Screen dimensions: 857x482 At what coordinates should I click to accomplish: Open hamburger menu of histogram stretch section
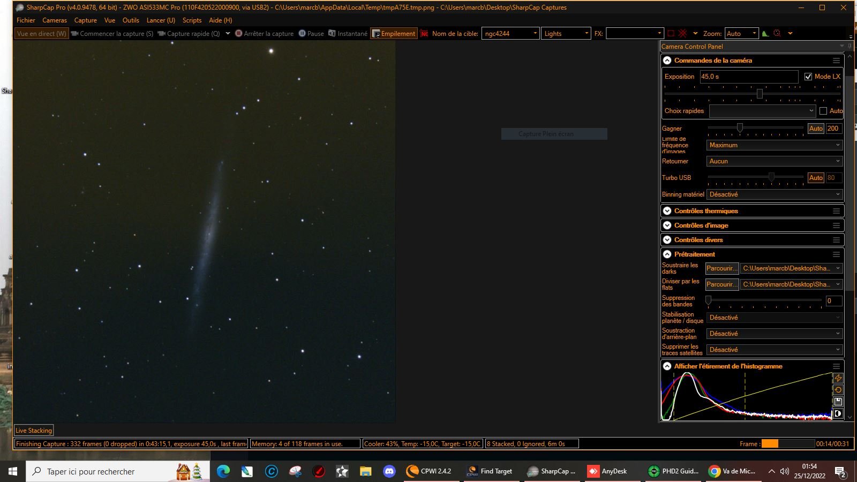click(x=836, y=366)
